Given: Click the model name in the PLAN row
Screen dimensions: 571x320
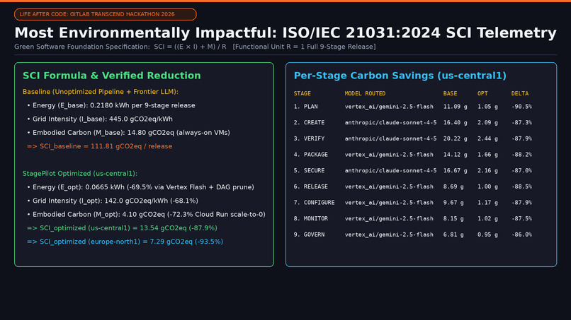Looking at the screenshot, I should (x=389, y=107).
